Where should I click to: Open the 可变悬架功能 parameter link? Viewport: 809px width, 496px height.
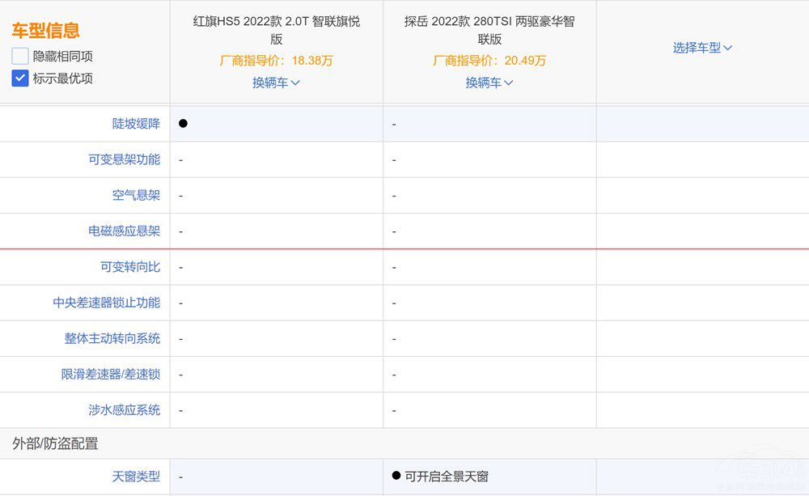(124, 159)
